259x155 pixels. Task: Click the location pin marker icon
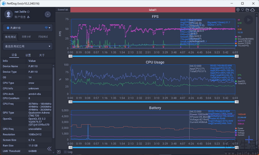click(238, 10)
